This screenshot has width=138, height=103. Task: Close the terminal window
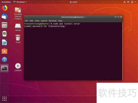click(121, 17)
